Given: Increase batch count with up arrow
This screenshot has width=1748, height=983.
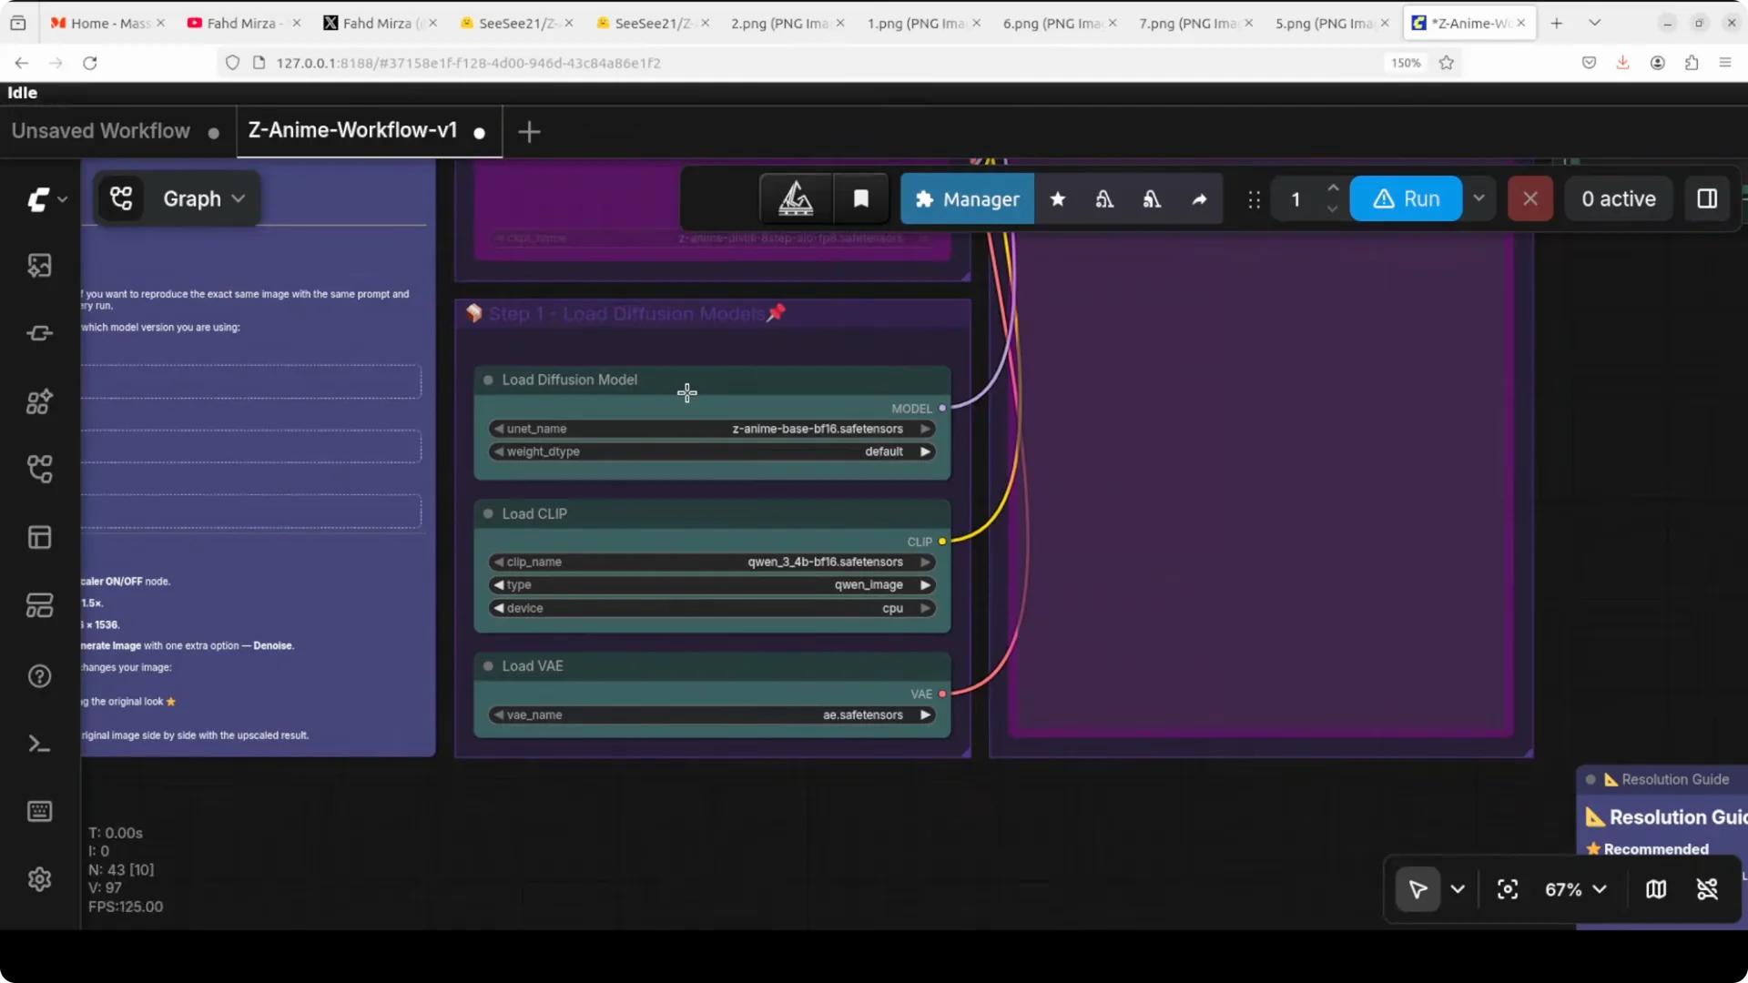Looking at the screenshot, I should coord(1333,188).
